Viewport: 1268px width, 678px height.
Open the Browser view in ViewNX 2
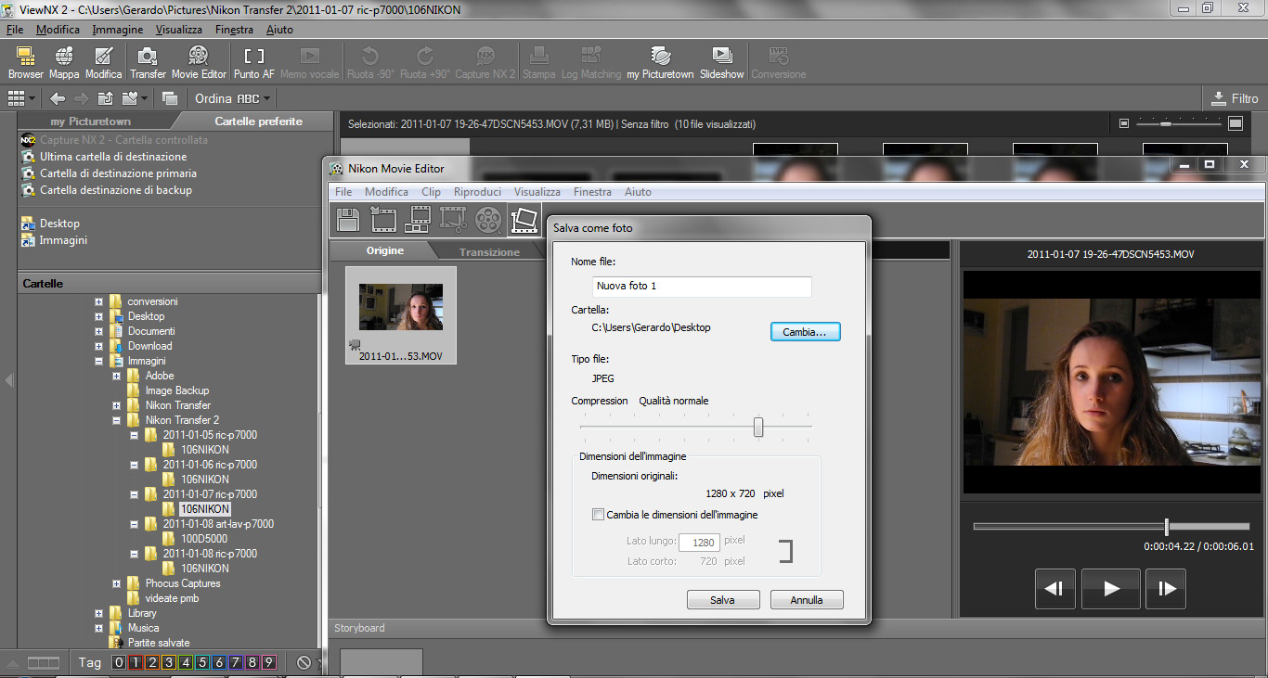tap(26, 62)
